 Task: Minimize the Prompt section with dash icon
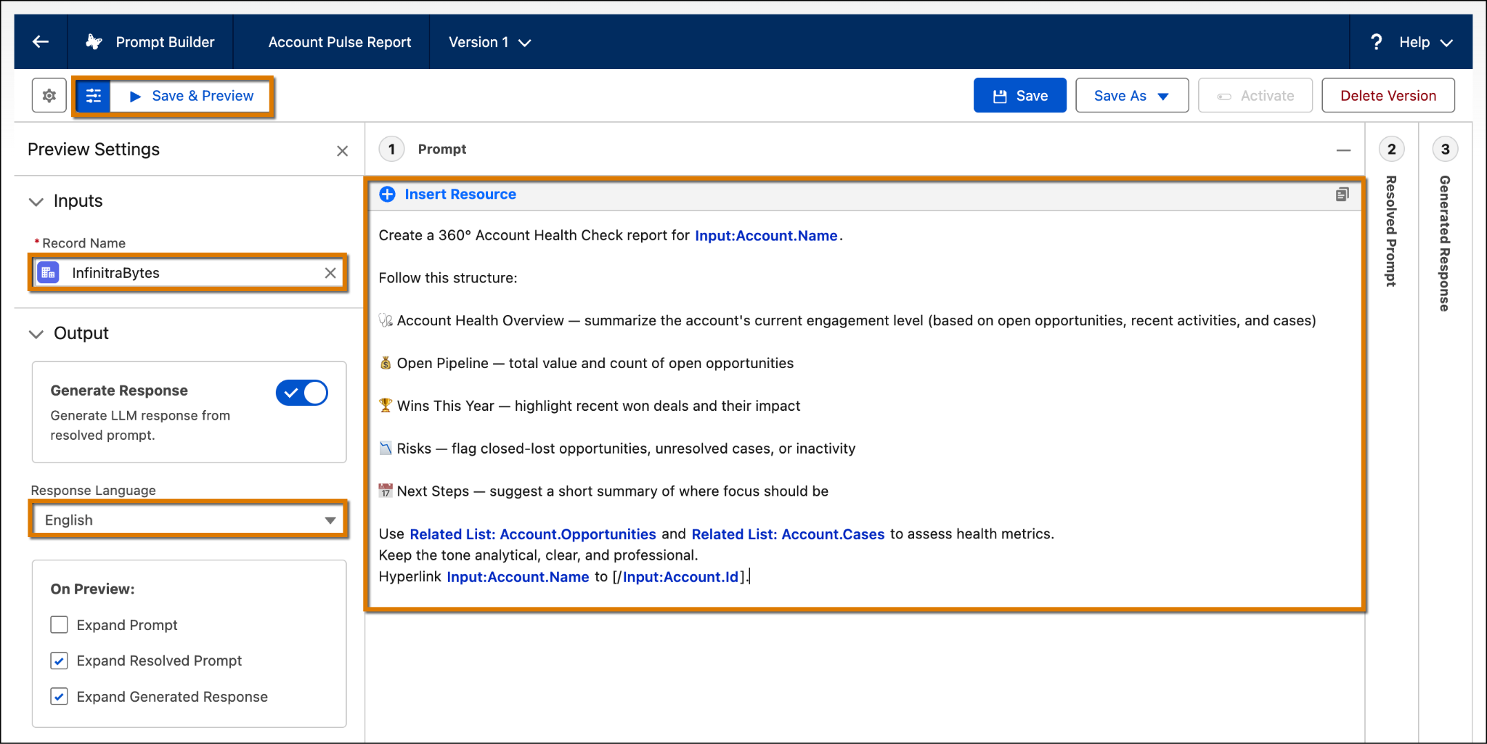(x=1343, y=150)
